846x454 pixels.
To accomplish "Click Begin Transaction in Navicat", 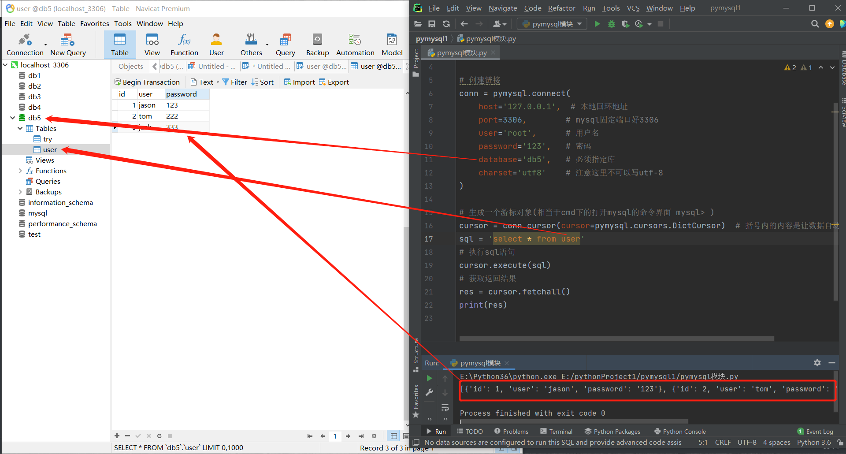I will click(x=147, y=82).
